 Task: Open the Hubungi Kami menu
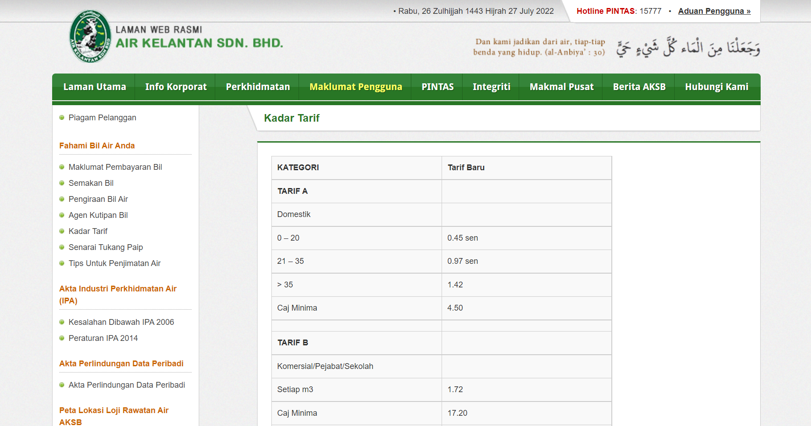[x=717, y=87]
